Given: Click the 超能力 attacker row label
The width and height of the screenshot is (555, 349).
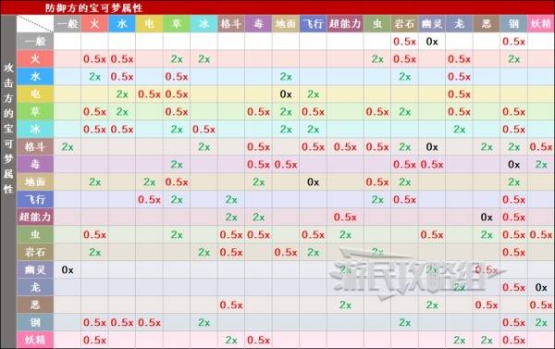Looking at the screenshot, I should point(35,217).
